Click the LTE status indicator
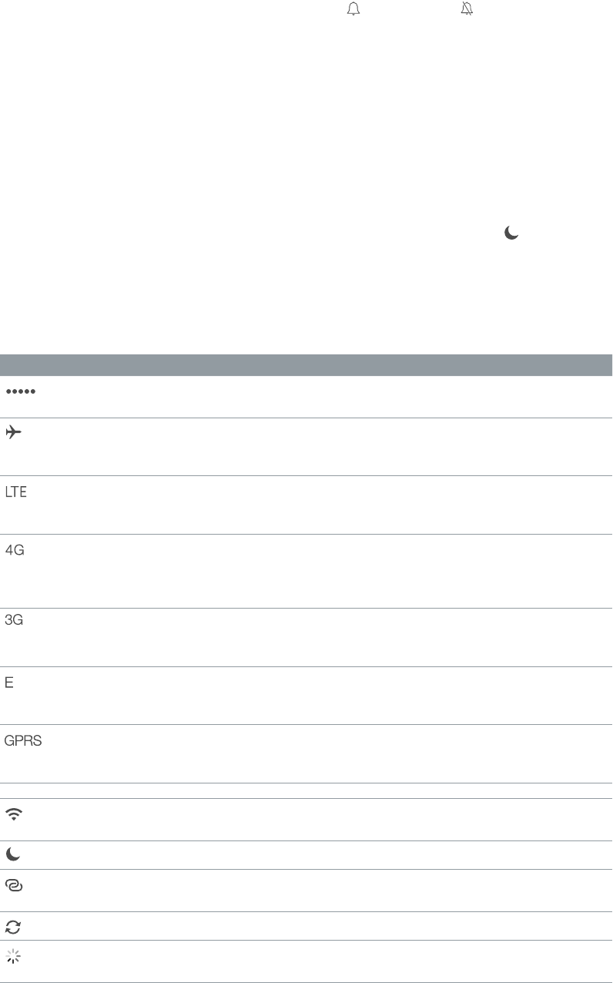Image resolution: width=613 pixels, height=983 pixels. click(x=16, y=492)
